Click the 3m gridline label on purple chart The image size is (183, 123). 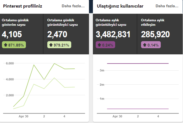pyautogui.click(x=102, y=70)
